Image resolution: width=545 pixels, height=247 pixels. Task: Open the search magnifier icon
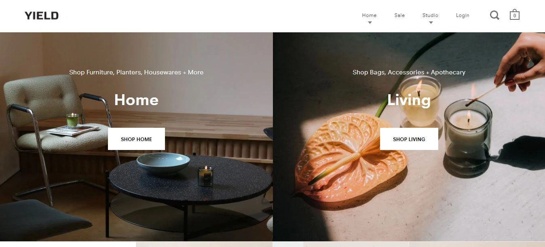tap(494, 15)
